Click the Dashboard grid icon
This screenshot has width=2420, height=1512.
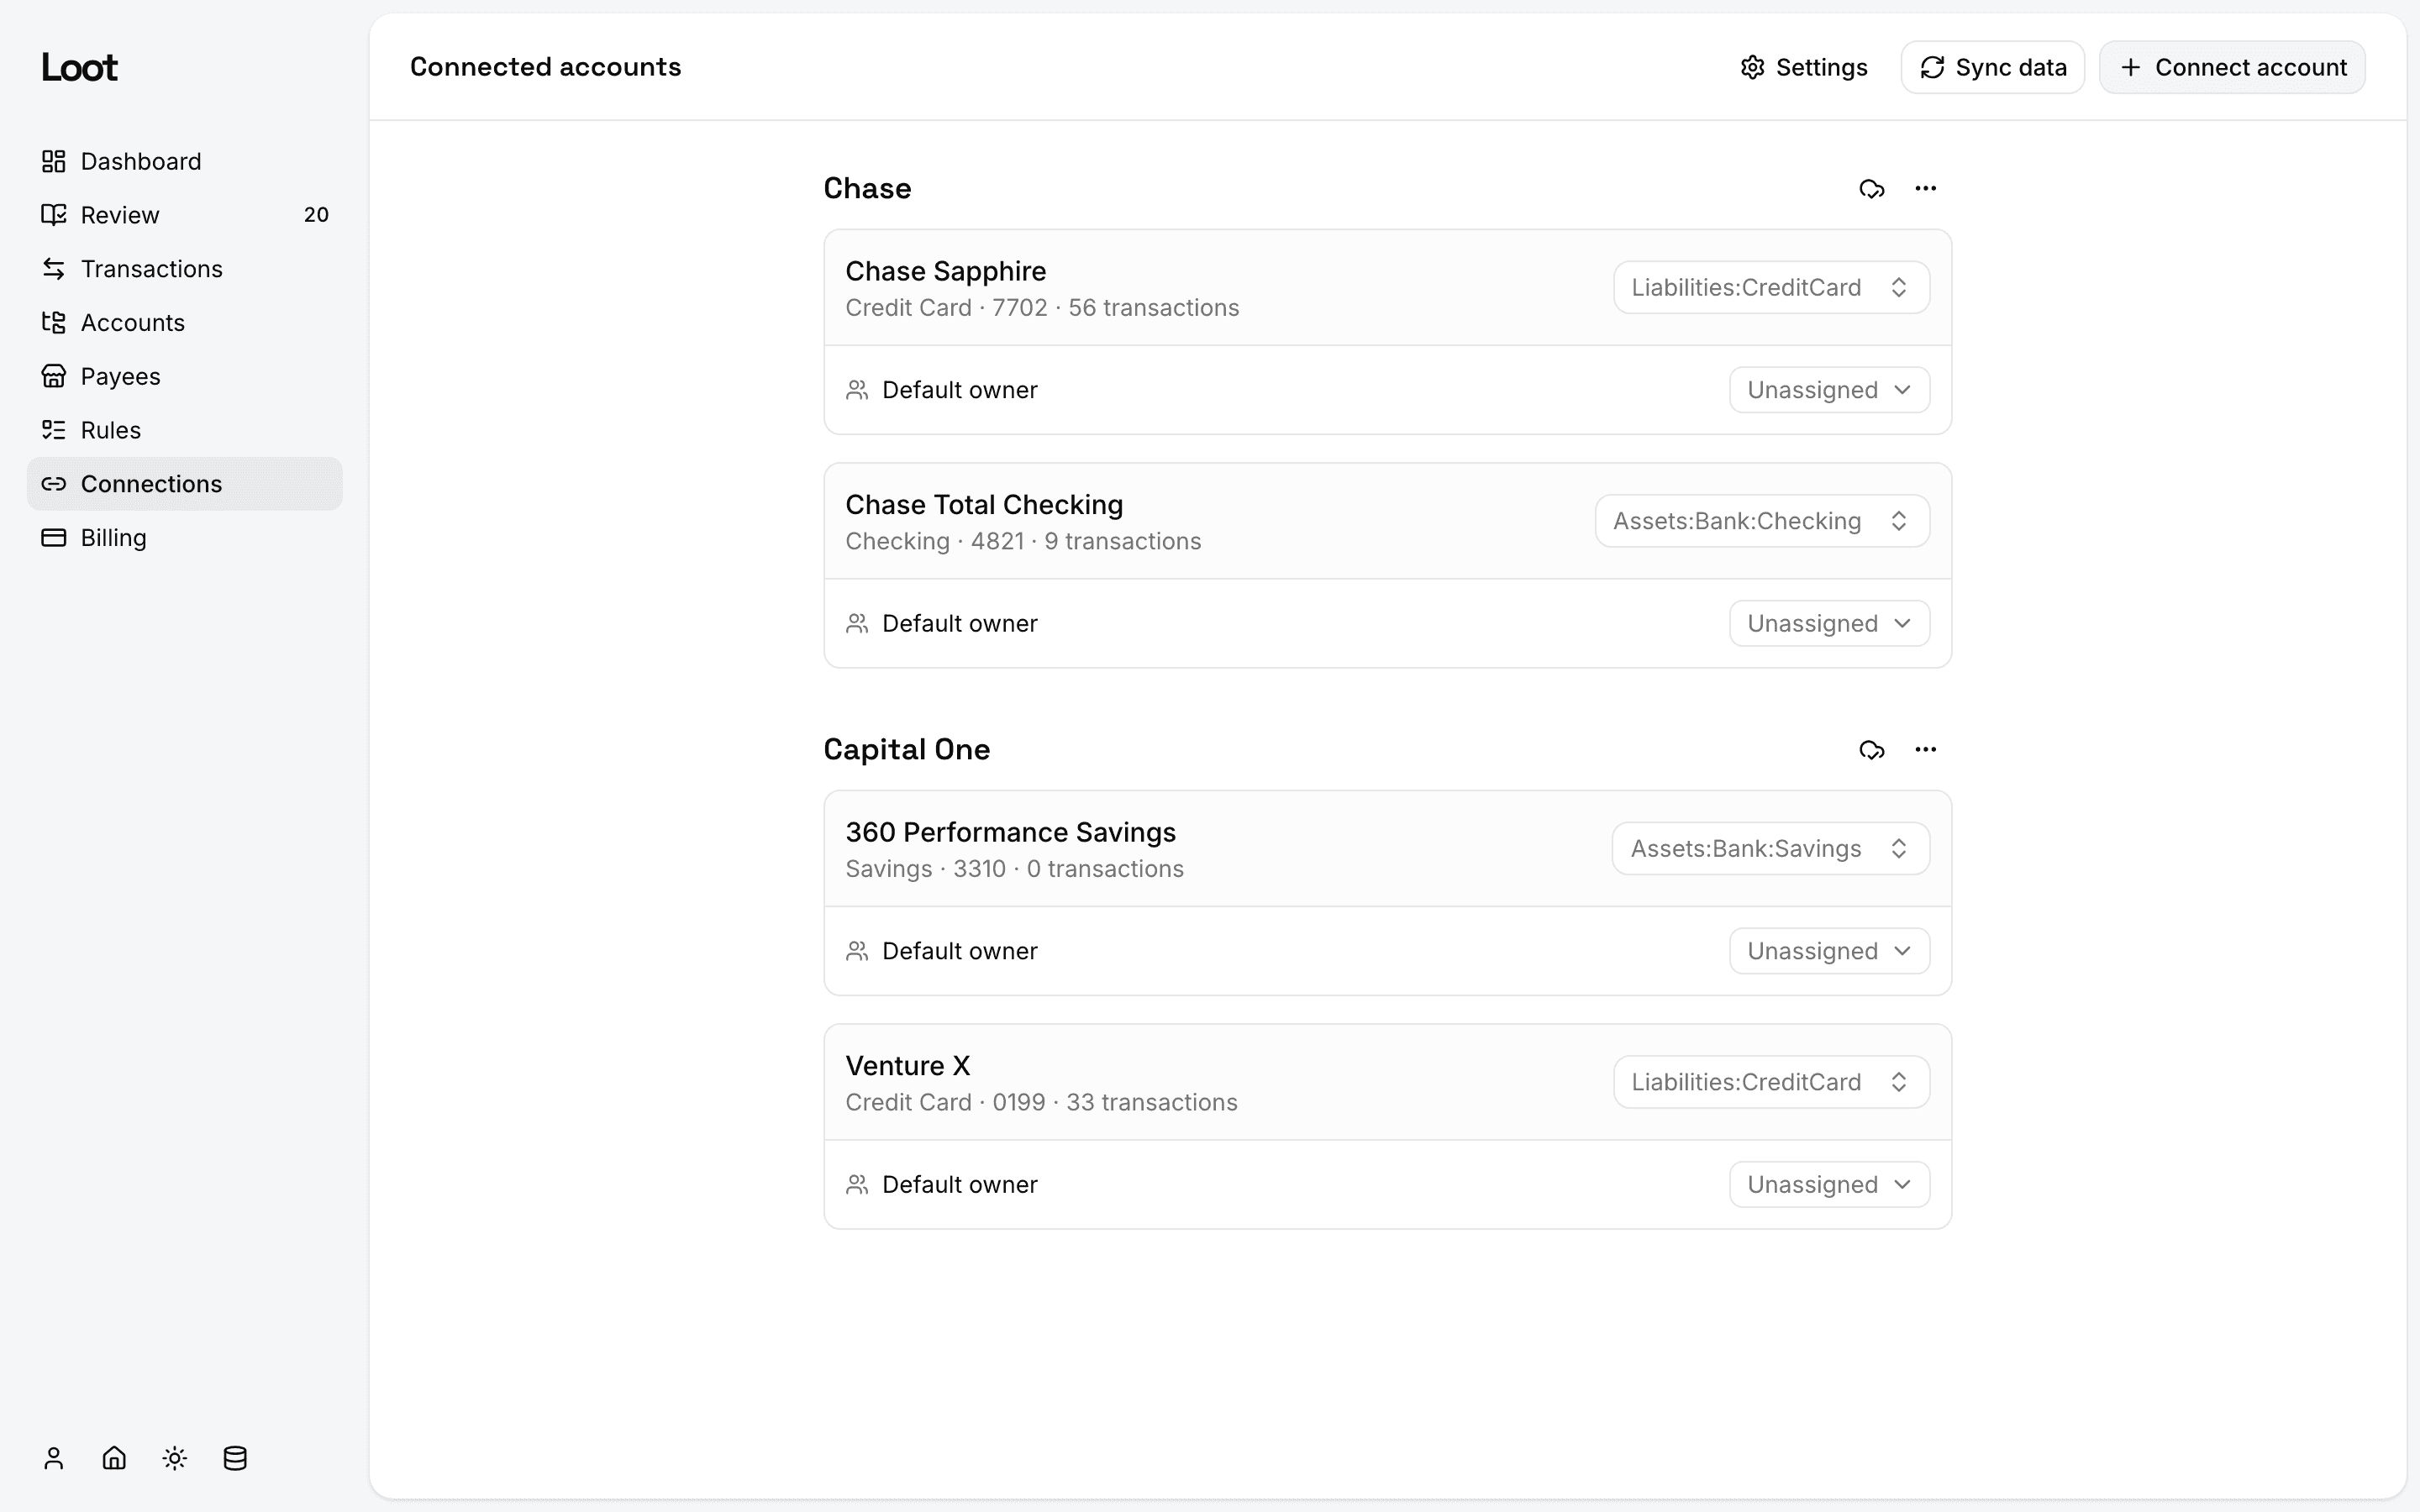pos(54,161)
